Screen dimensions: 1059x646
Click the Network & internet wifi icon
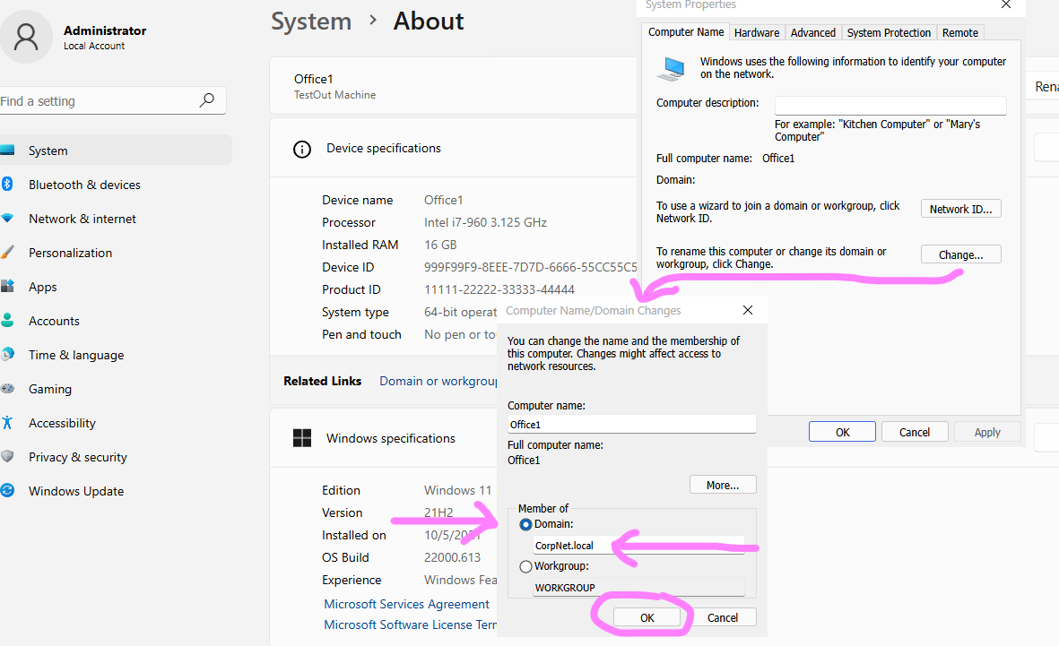7,218
